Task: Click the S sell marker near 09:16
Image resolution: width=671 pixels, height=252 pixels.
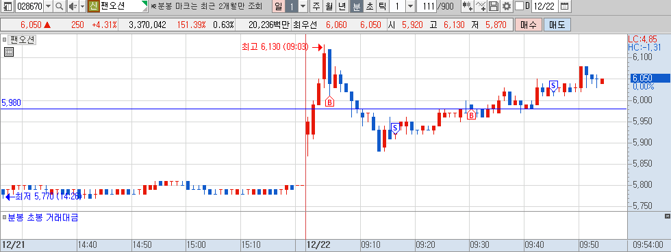Action: pos(395,128)
